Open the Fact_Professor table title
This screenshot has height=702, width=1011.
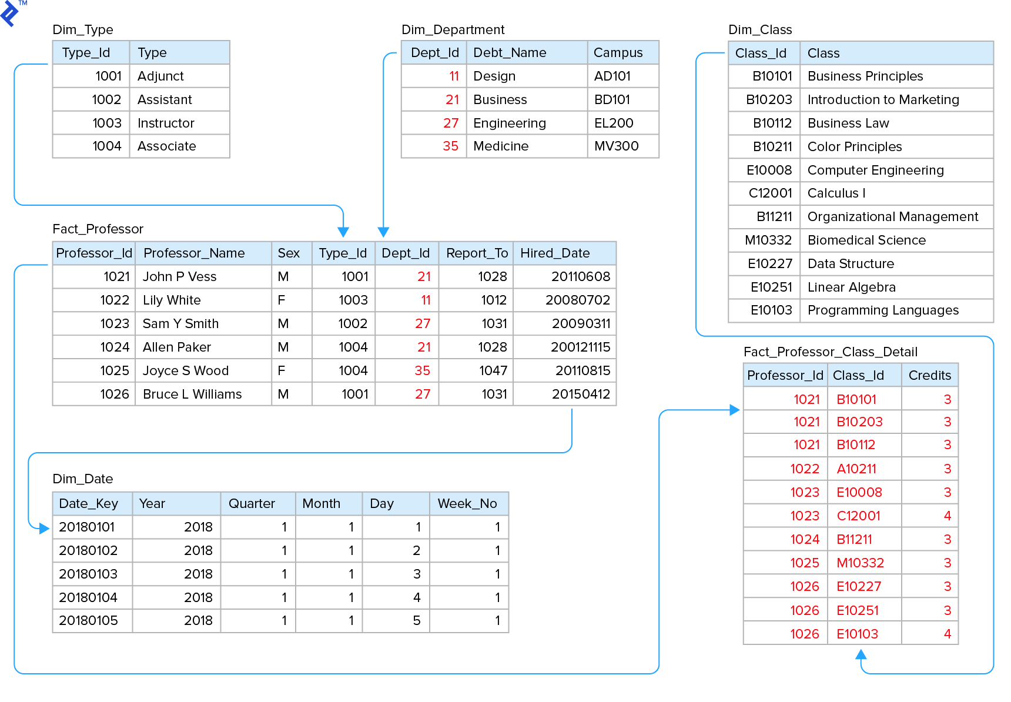point(98,229)
